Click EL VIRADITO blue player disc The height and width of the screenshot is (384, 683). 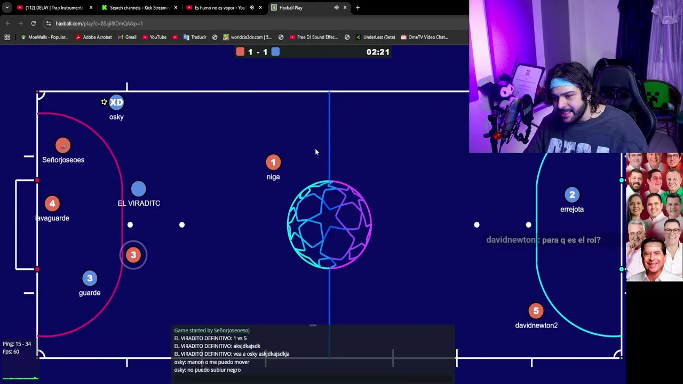tap(138, 189)
